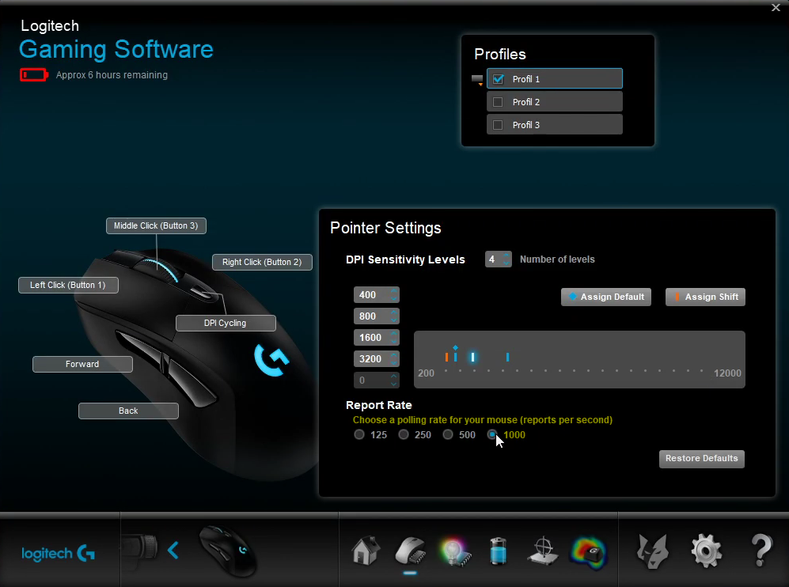The width and height of the screenshot is (789, 587).
Task: Click the highlighted 1600 DPI marker
Action: coord(472,357)
